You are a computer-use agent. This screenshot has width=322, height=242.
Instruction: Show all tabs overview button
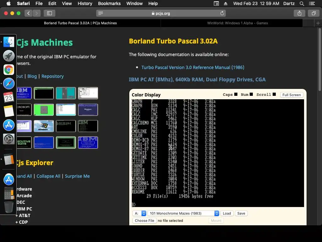coord(314,13)
